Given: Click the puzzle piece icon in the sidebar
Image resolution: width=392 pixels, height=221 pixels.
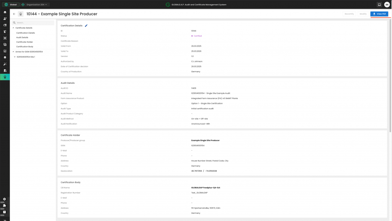Looking at the screenshot, I should [5, 205].
